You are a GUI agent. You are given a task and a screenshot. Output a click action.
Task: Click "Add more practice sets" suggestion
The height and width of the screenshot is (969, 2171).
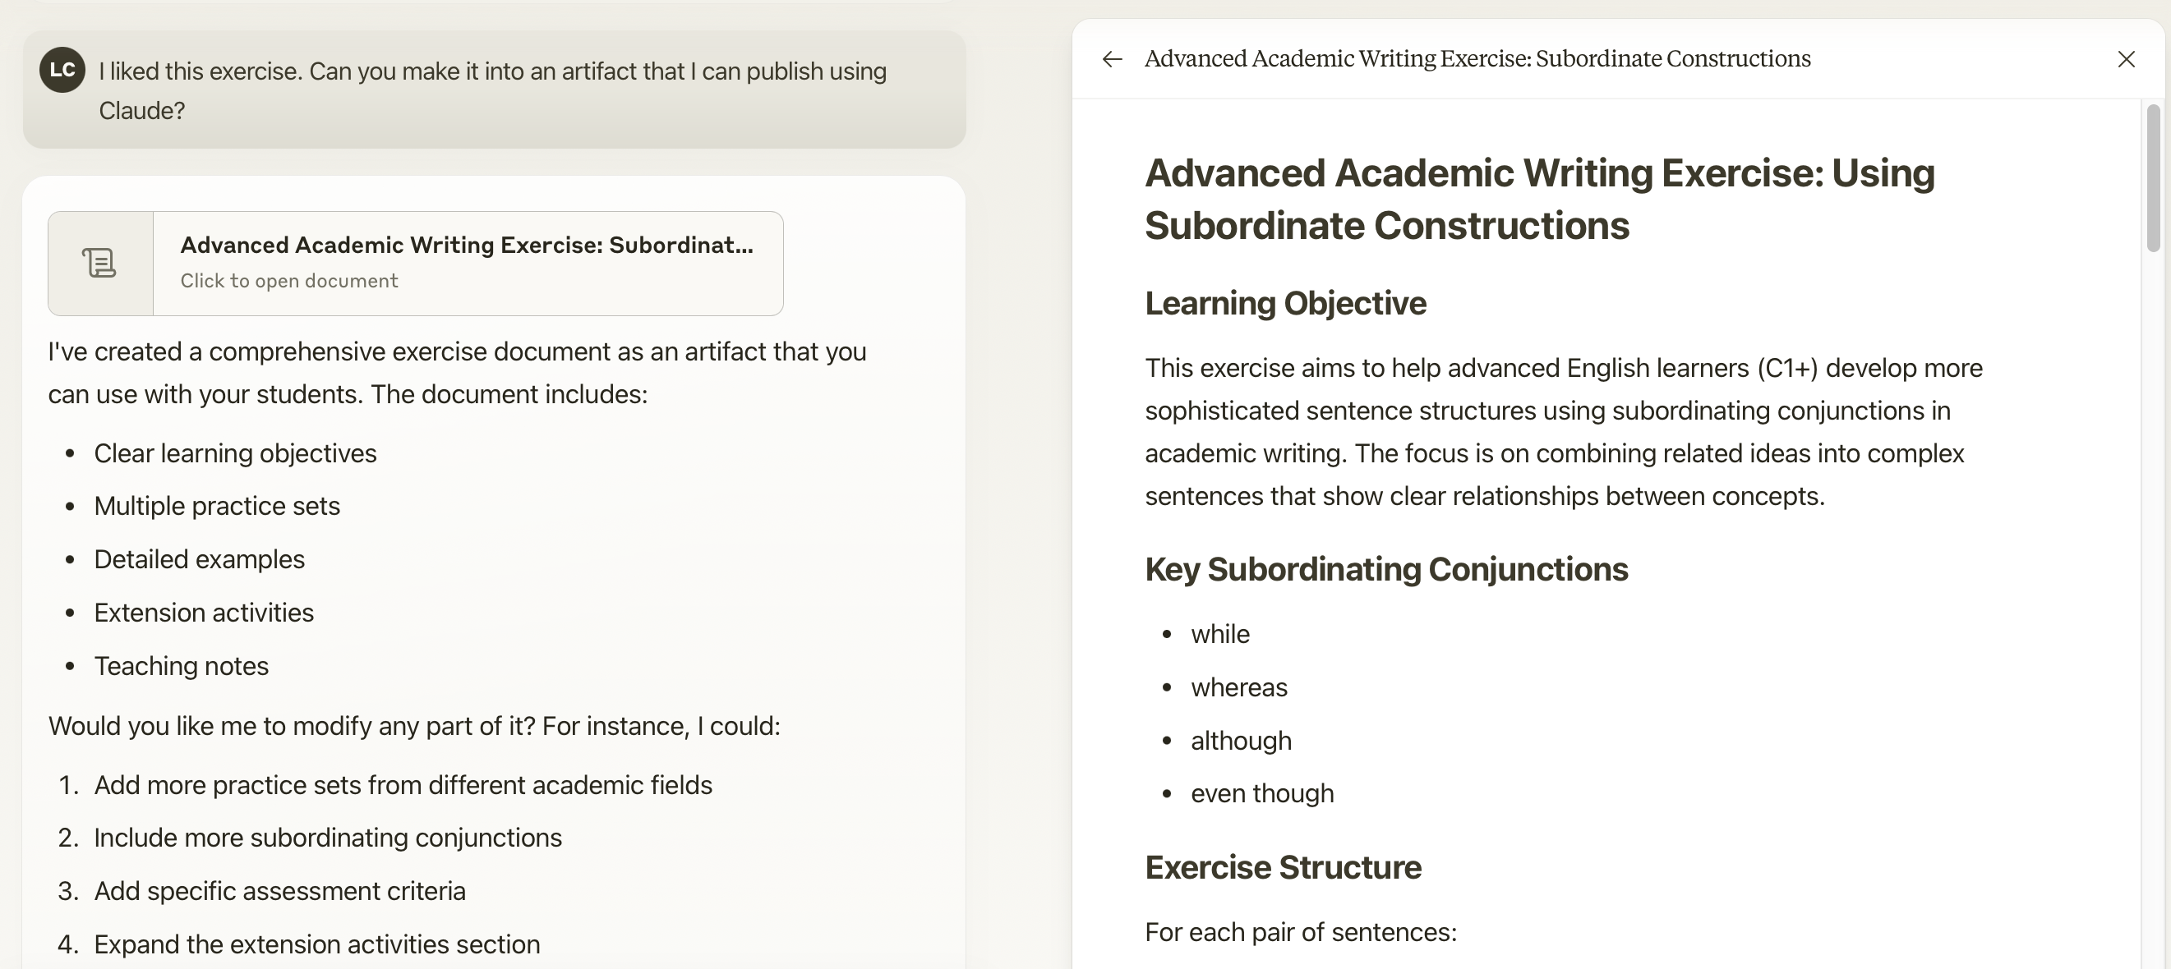click(403, 786)
